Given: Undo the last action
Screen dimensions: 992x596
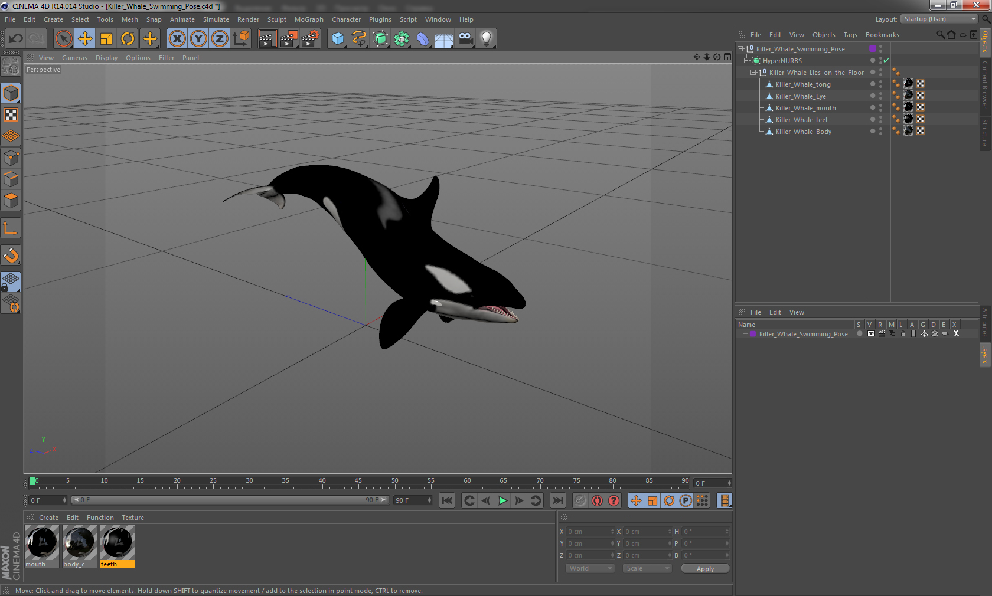Looking at the screenshot, I should click(15, 39).
